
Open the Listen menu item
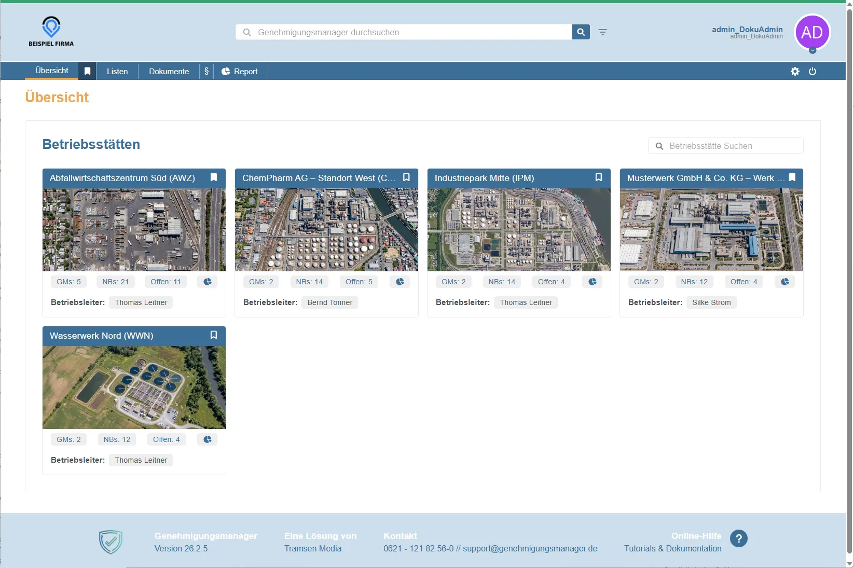click(117, 72)
